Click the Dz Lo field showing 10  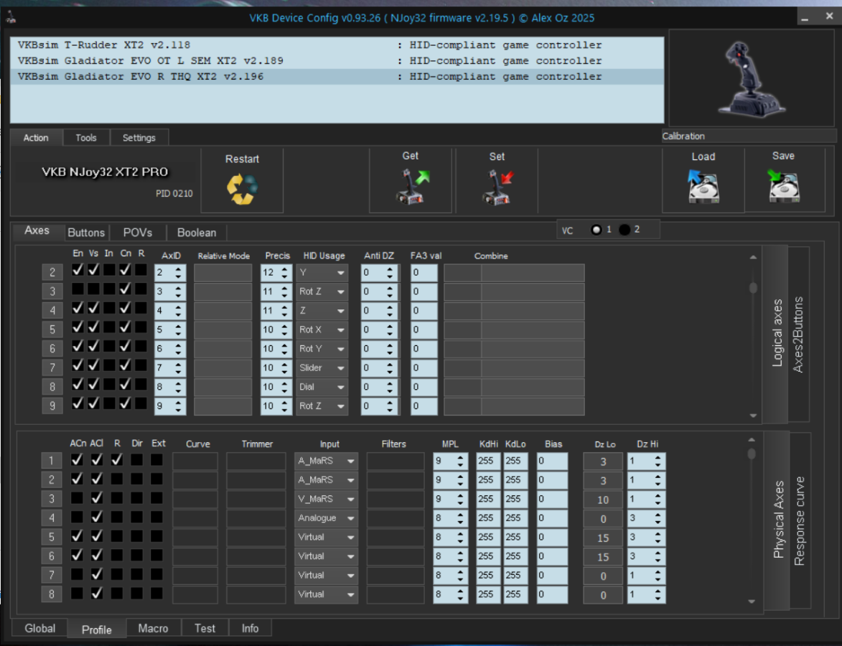603,500
